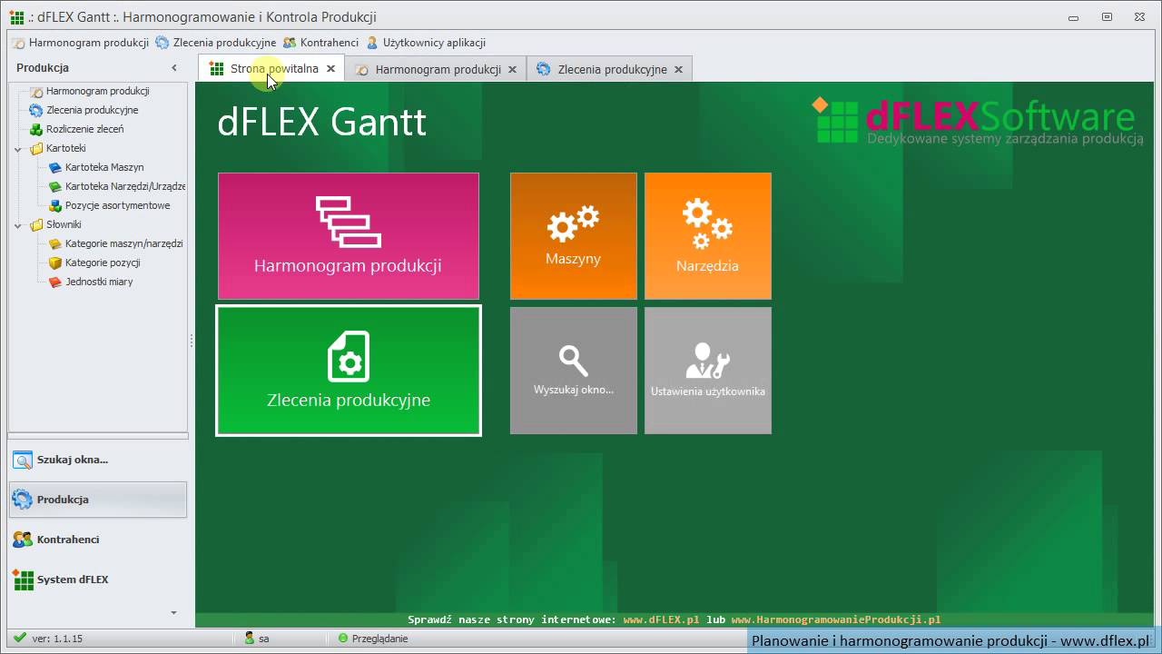This screenshot has width=1162, height=654.
Task: Click Użytkownicy aplikacji toolbar item
Action: click(426, 43)
